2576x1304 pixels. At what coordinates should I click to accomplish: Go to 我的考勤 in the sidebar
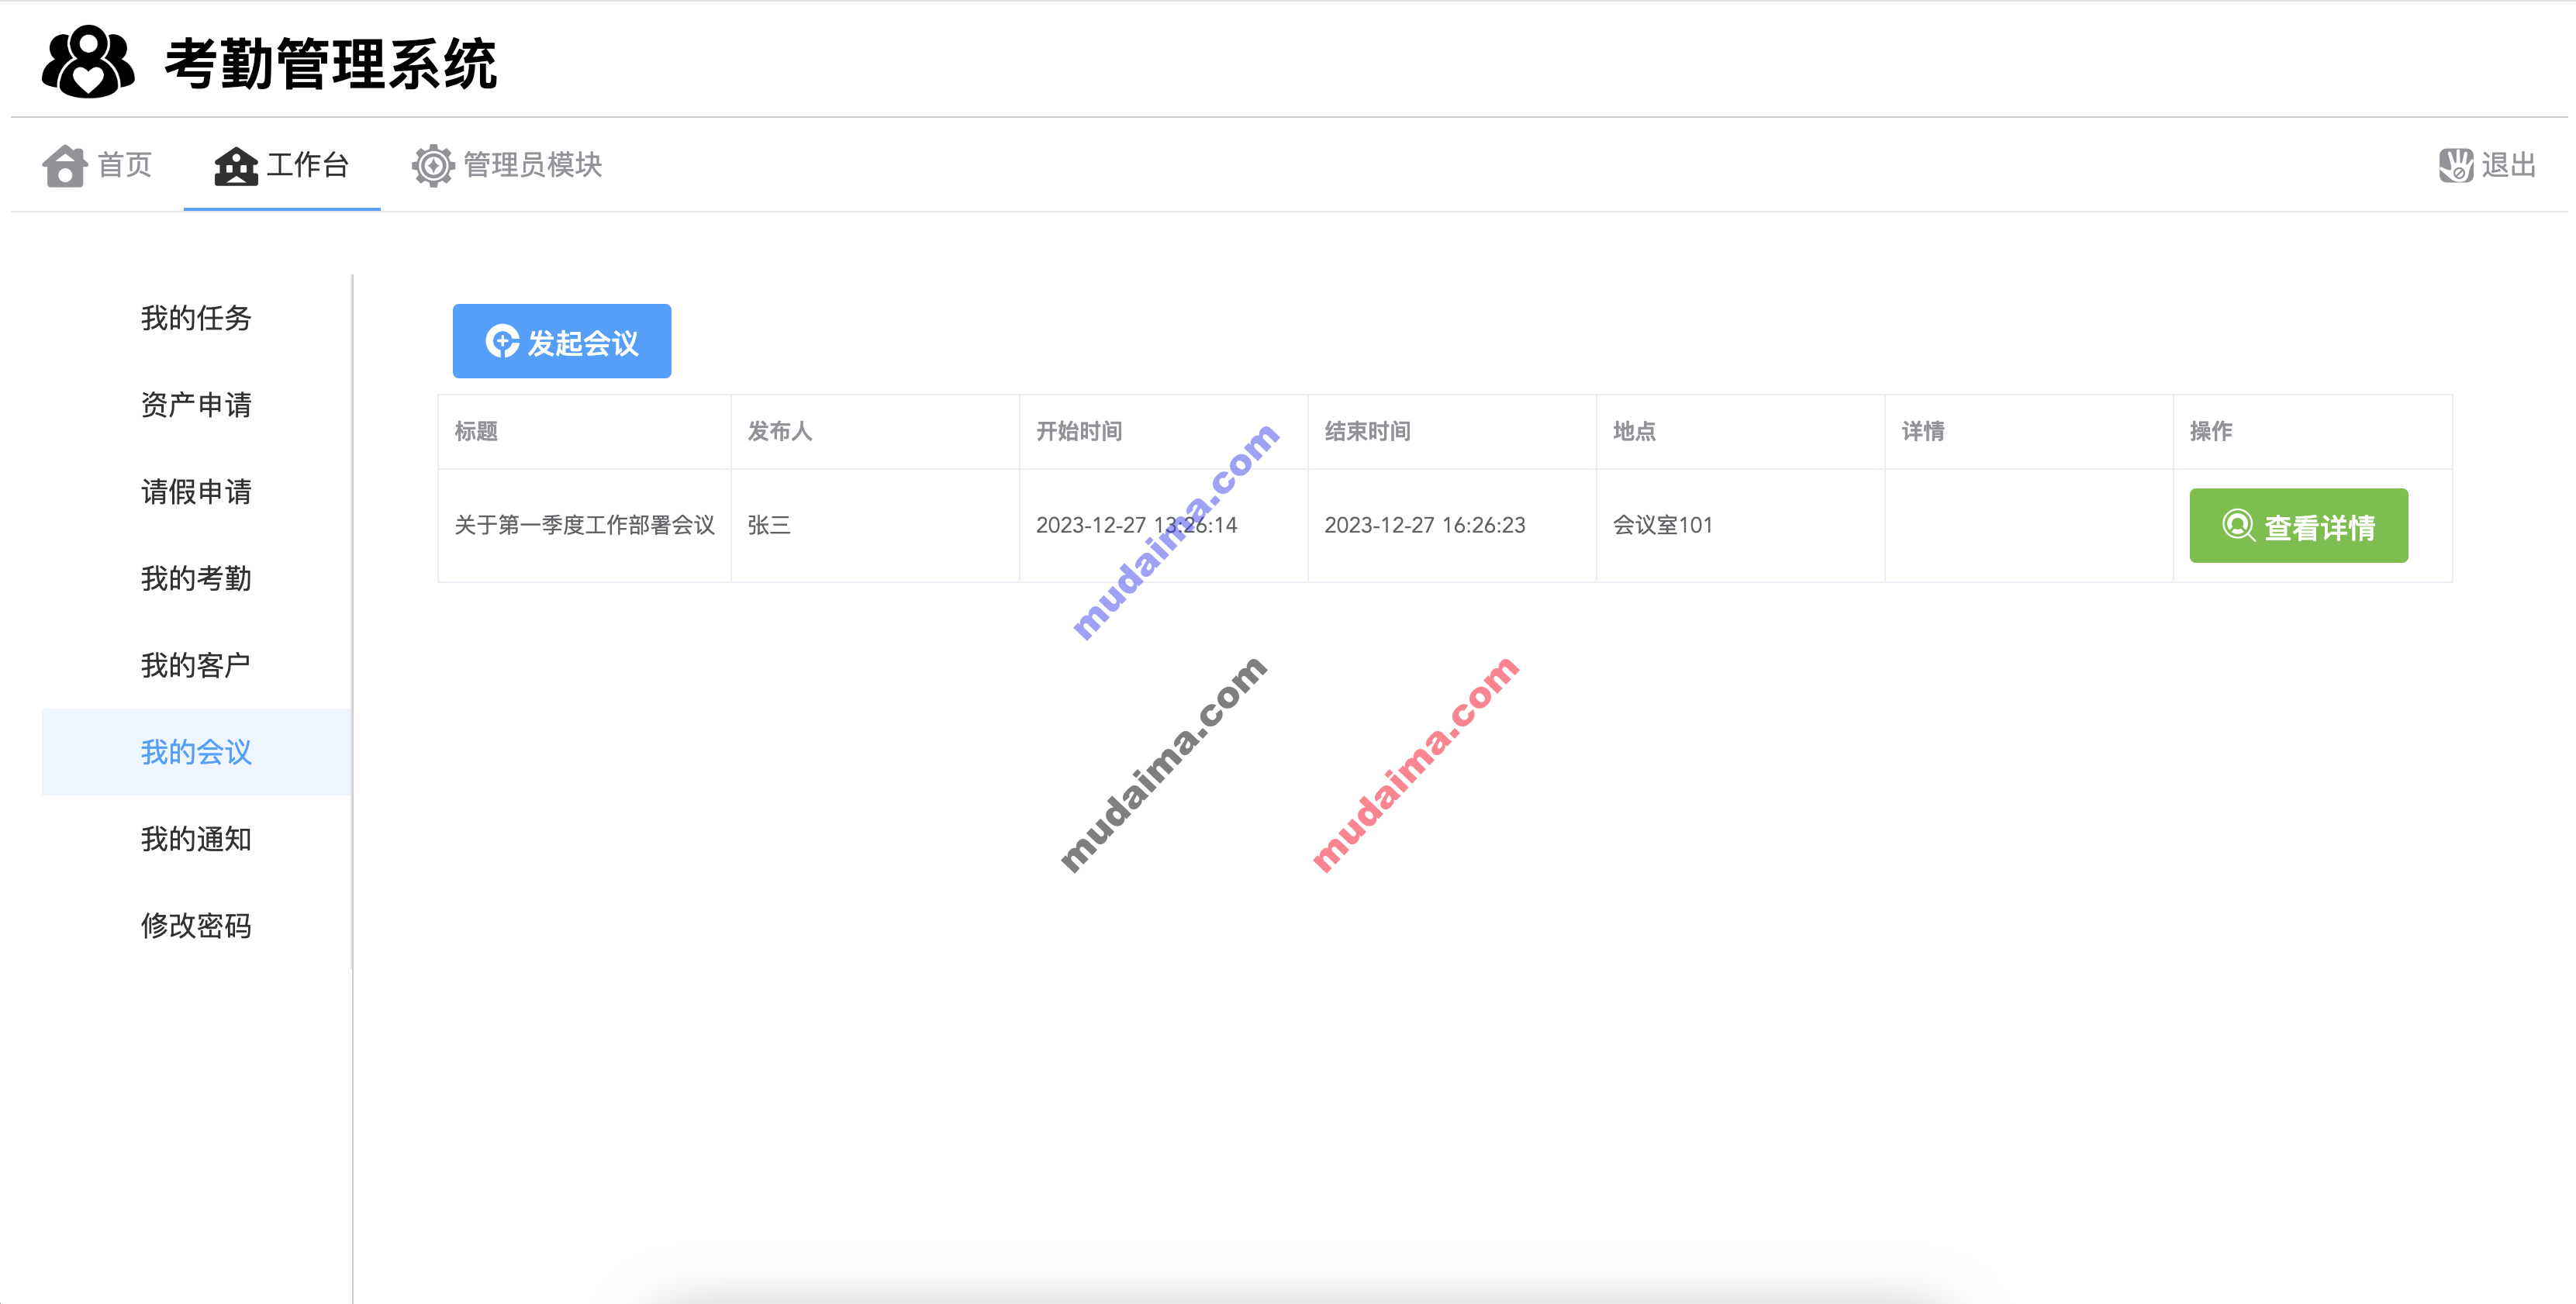tap(196, 579)
